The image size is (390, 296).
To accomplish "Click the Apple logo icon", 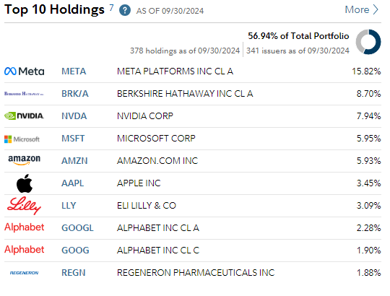I will tap(25, 183).
